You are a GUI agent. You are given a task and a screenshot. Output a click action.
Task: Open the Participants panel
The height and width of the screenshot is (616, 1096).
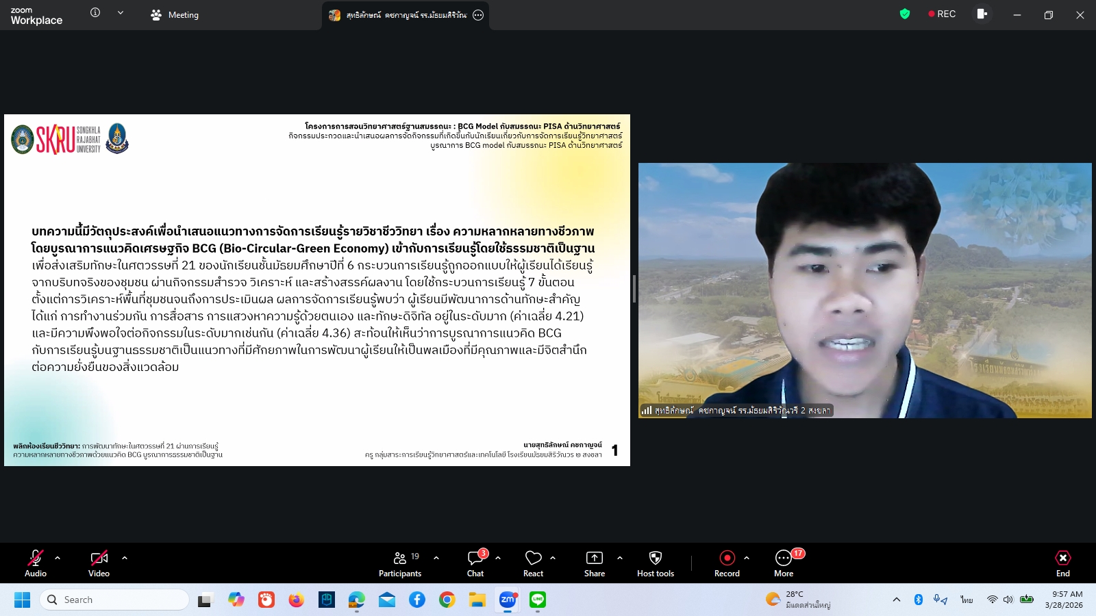400,563
